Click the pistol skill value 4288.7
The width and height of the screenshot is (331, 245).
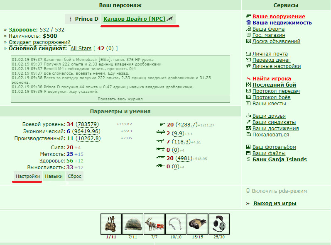pyautogui.click(x=186, y=124)
